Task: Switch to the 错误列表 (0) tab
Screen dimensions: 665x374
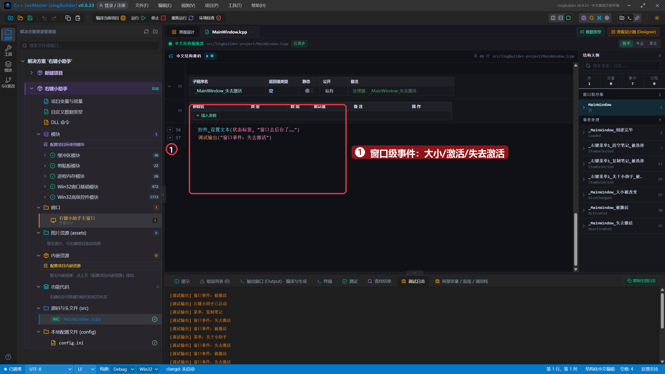Action: [215, 282]
